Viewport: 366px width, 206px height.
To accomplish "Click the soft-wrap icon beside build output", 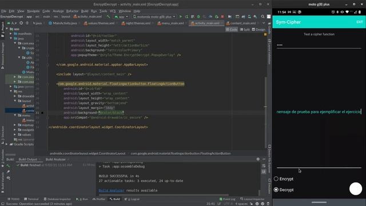I will tap(264, 165).
